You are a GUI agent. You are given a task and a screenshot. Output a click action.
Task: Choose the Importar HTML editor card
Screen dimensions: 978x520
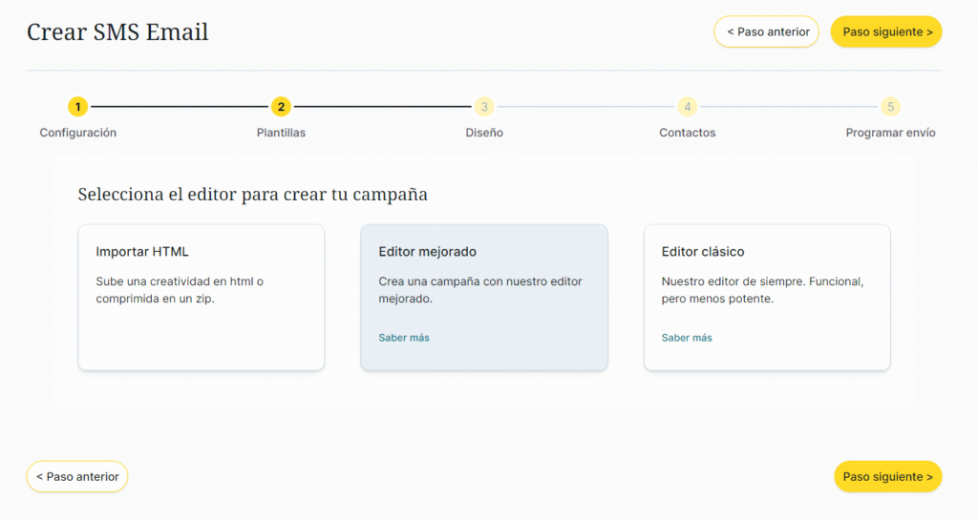tap(202, 297)
